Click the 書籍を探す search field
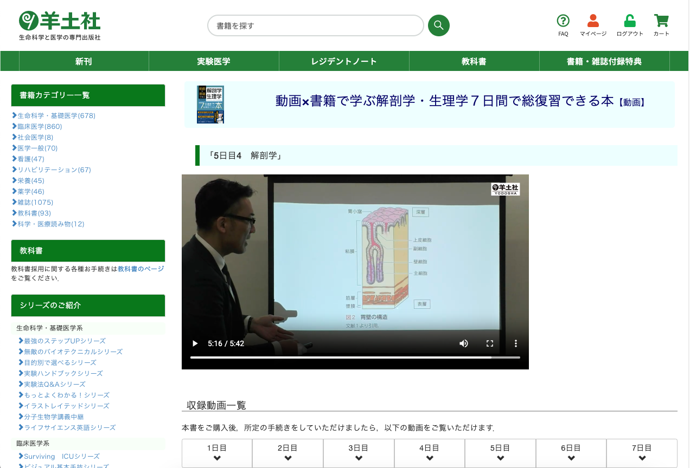The height and width of the screenshot is (468, 690). pos(315,25)
